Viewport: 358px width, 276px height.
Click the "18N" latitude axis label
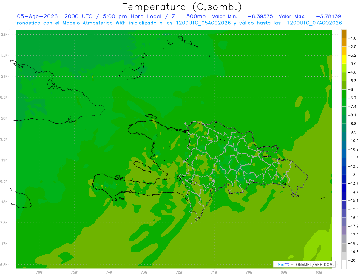point(5,202)
